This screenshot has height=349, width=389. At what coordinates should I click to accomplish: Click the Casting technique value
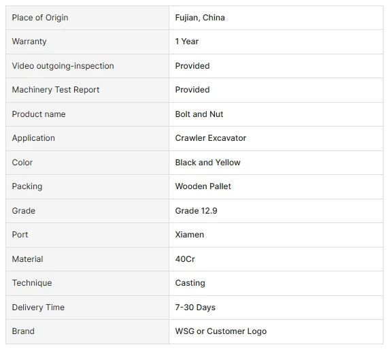pos(190,283)
